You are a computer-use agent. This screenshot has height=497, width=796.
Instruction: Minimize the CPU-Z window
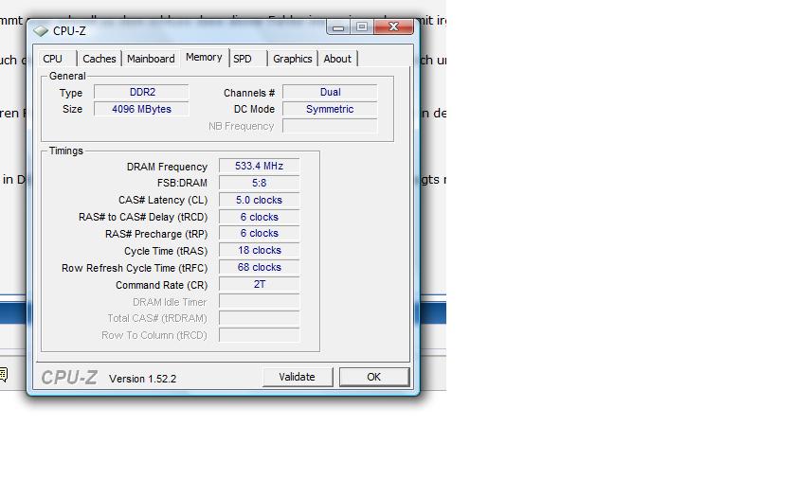coord(338,27)
